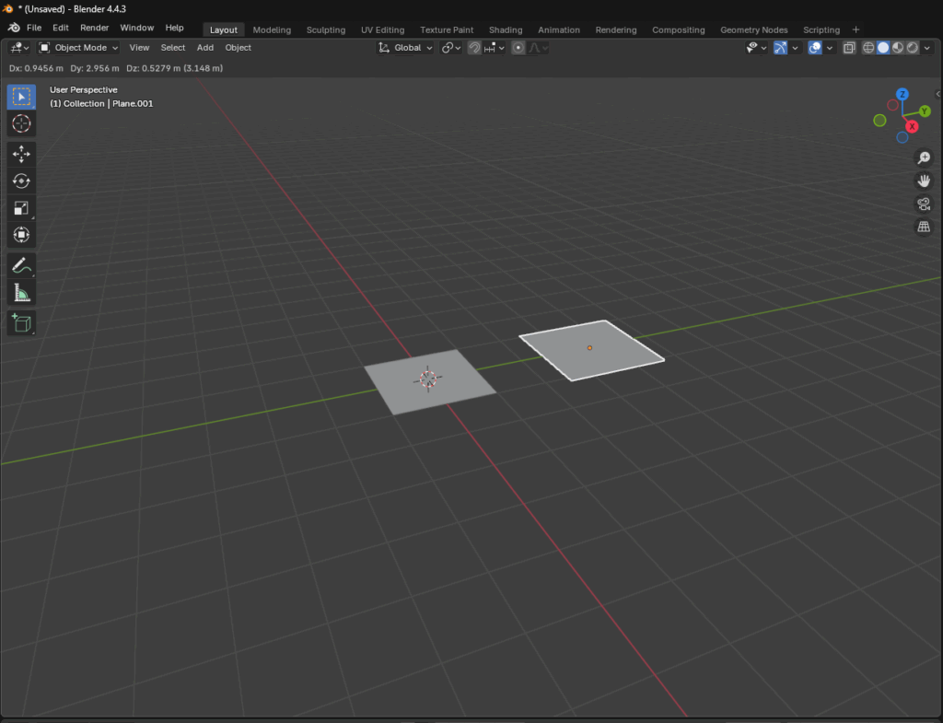Open the viewport Select menu

coord(172,48)
